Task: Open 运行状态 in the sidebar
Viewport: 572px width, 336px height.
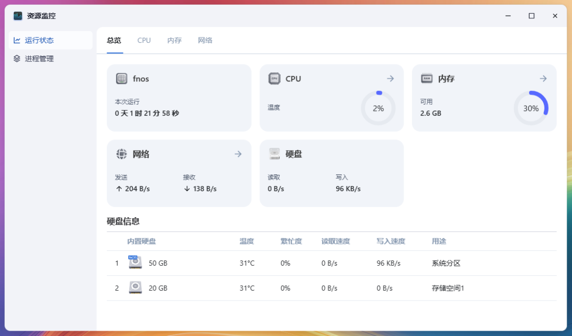Action: point(50,40)
